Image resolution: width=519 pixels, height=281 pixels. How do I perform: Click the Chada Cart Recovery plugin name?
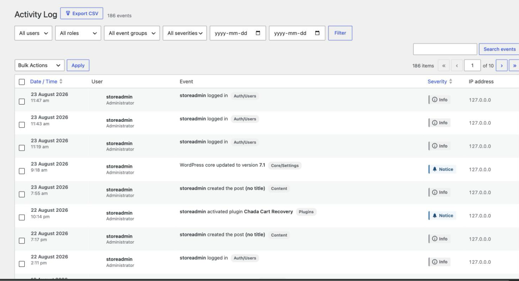[x=269, y=212]
